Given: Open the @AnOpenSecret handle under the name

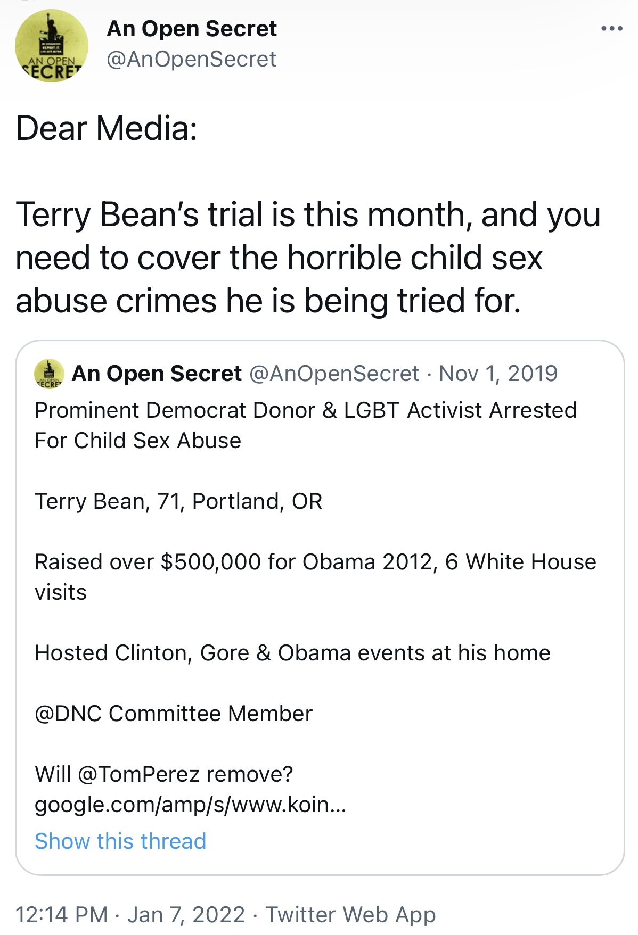Looking at the screenshot, I should click(191, 59).
